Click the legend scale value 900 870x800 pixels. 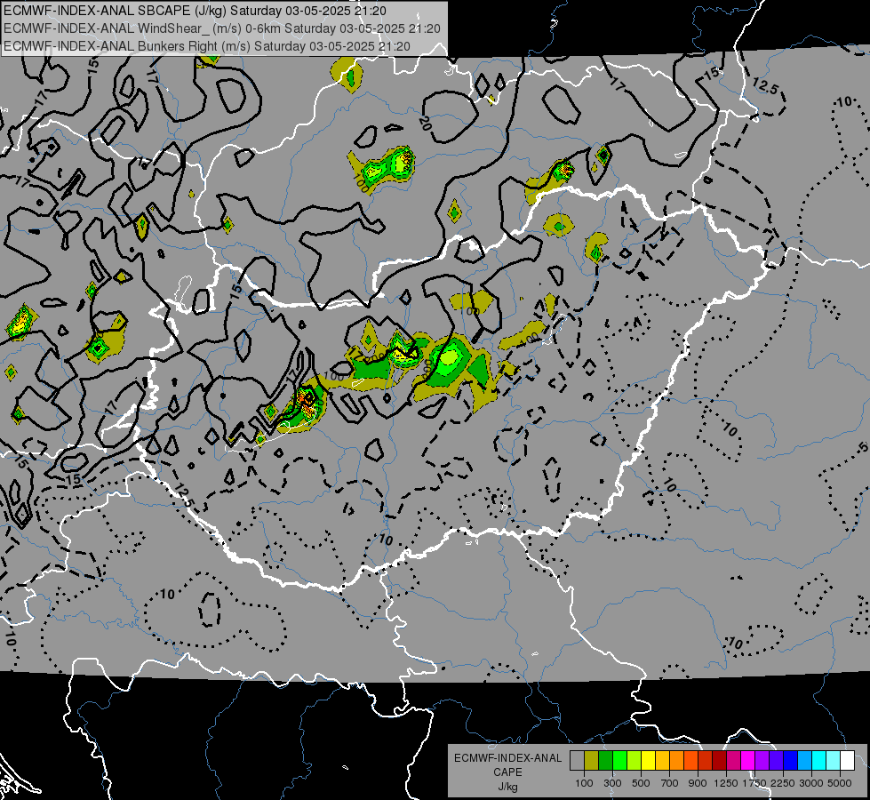(x=698, y=783)
